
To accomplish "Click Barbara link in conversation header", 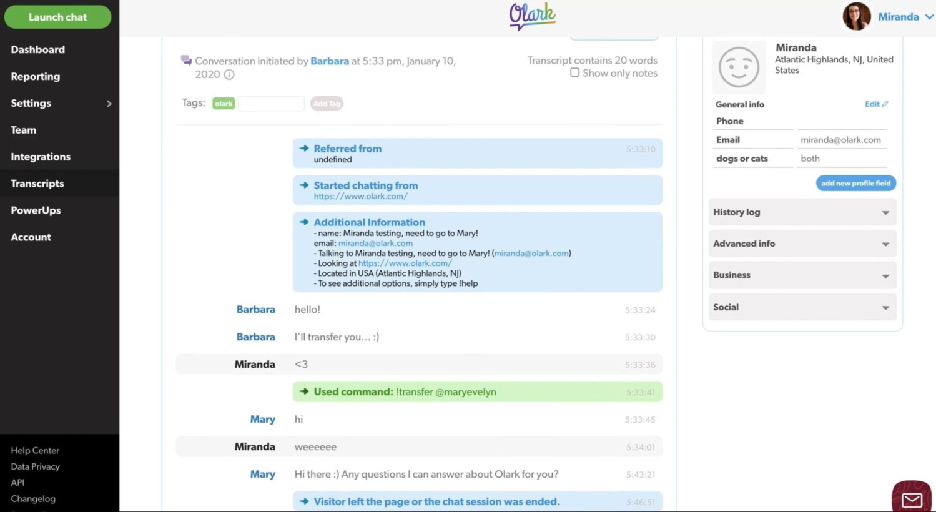I will point(330,61).
